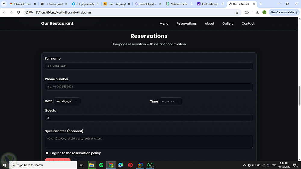Switch to the front end image tab

tap(211, 4)
